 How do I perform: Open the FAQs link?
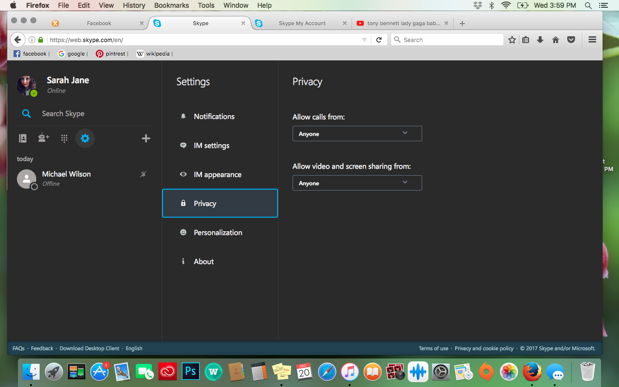click(18, 348)
